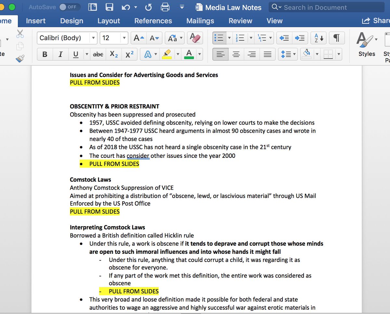This screenshot has height=314, width=390.
Task: Increase the paragraph indent
Action: [300, 38]
